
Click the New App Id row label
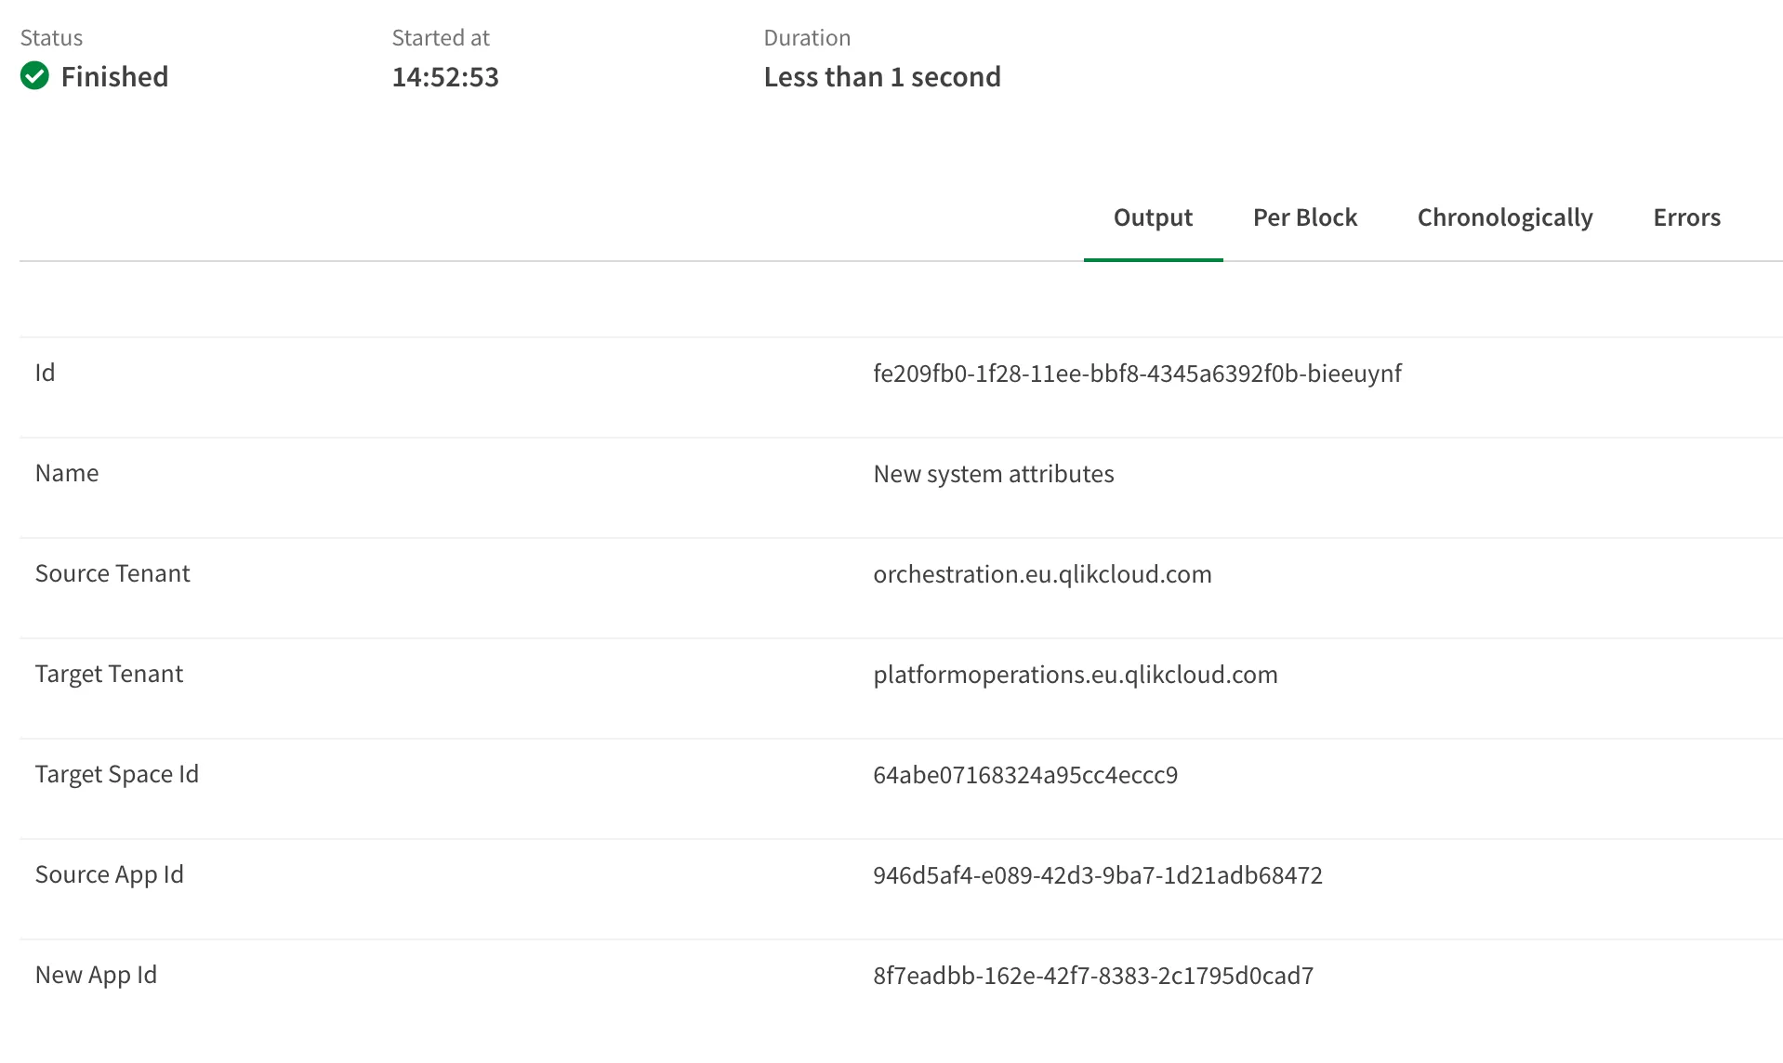[x=96, y=975]
